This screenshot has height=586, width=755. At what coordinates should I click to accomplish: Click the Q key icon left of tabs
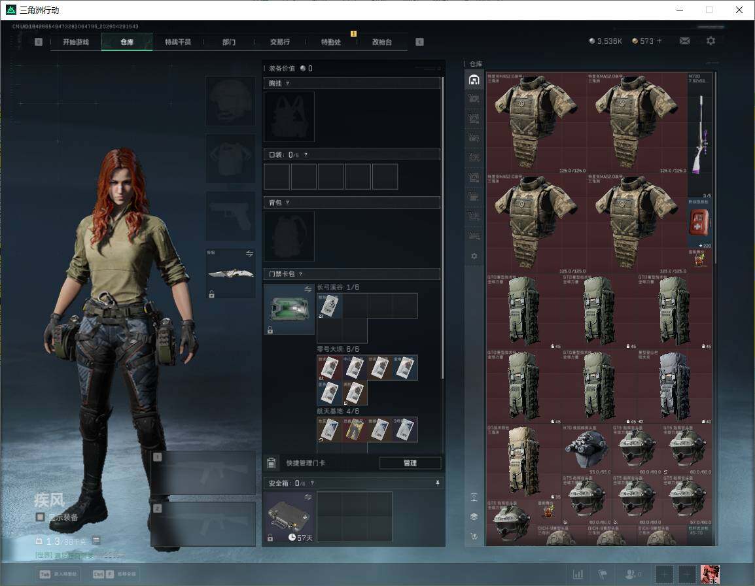coord(39,42)
